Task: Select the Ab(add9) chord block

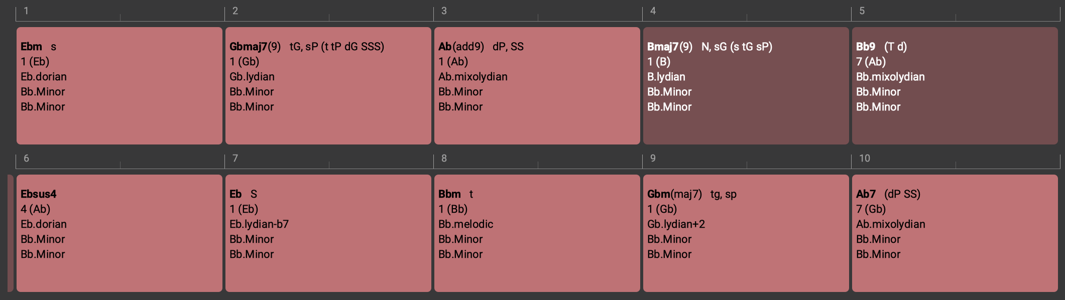Action: pos(537,86)
